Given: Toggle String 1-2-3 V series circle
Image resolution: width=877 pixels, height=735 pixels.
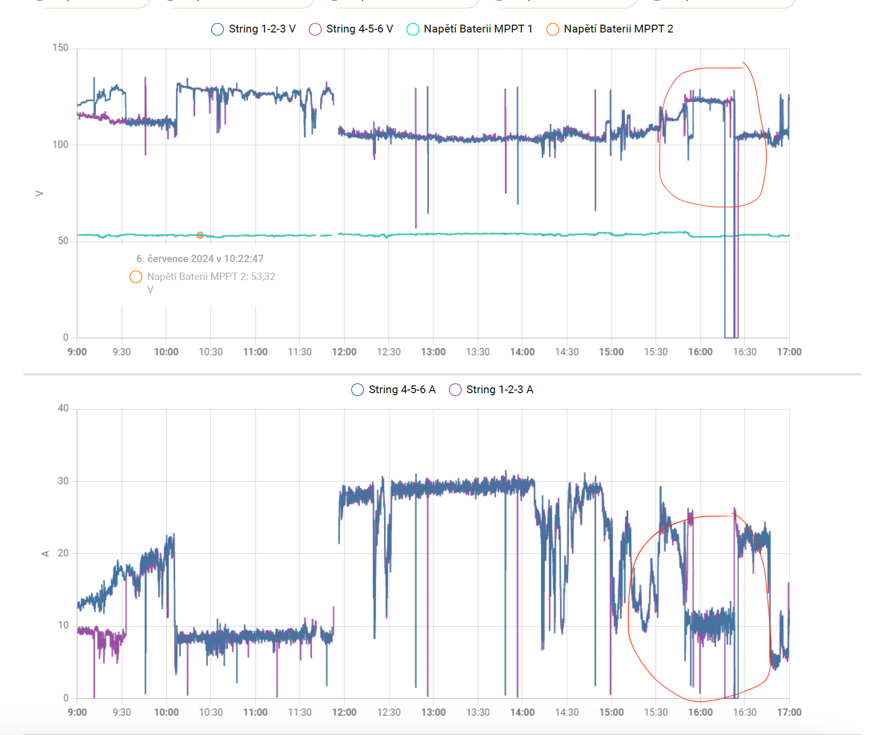Looking at the screenshot, I should click(x=217, y=29).
